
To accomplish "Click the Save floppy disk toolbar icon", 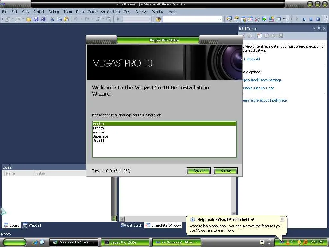I will coord(36,19).
